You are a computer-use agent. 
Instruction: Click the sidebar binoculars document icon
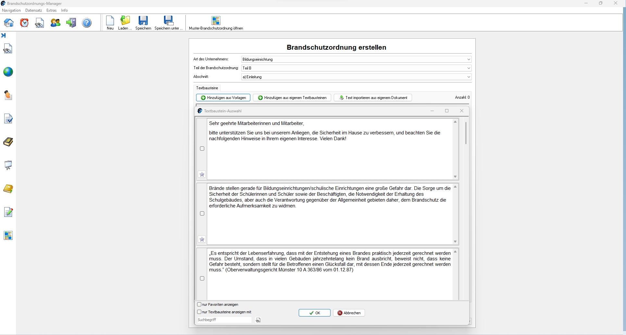tap(8, 49)
